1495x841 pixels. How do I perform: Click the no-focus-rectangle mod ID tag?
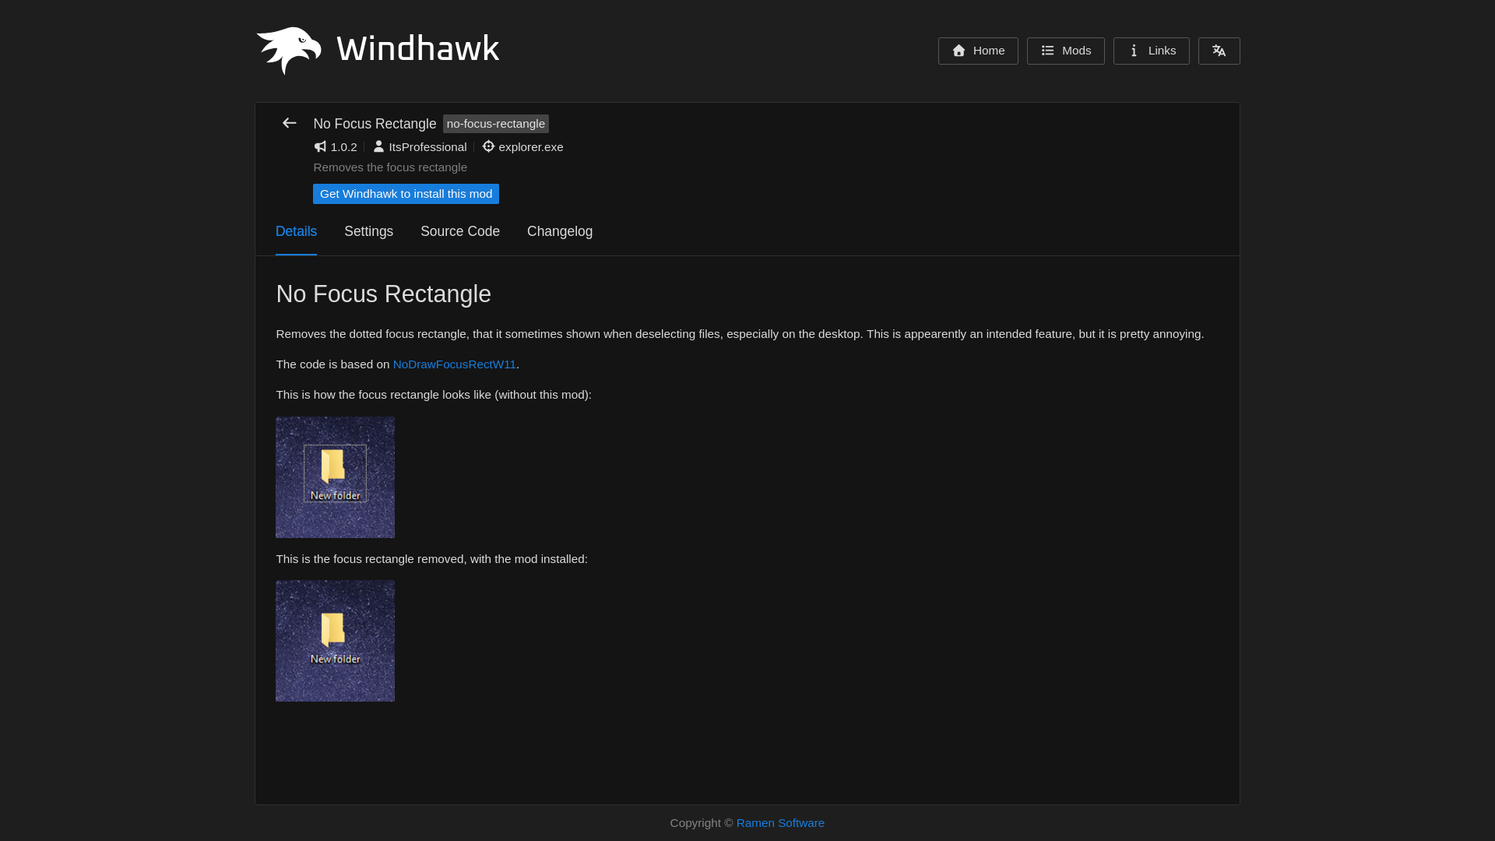[495, 124]
